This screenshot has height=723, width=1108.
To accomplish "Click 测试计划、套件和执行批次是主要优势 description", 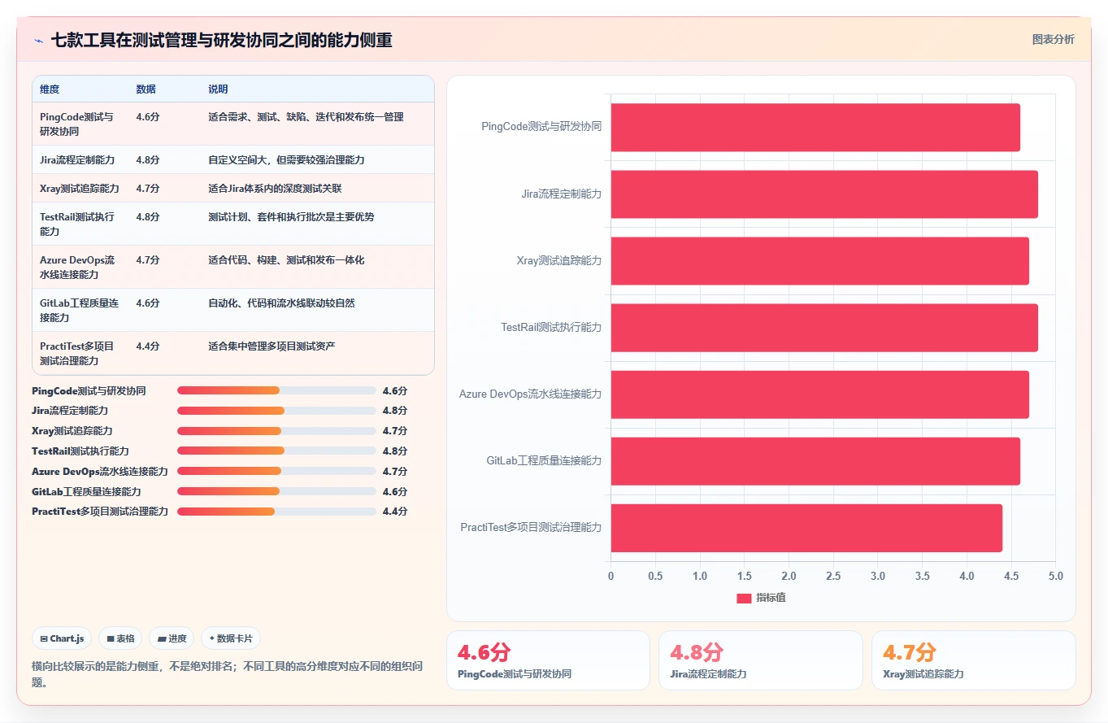I will [291, 217].
